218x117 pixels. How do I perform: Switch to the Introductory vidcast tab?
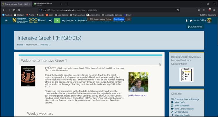[x=46, y=4]
